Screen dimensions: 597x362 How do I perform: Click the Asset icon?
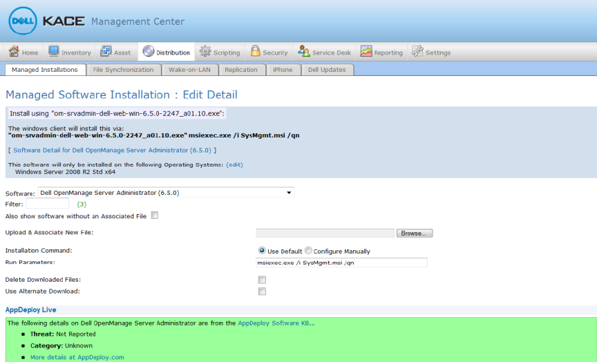(106, 51)
